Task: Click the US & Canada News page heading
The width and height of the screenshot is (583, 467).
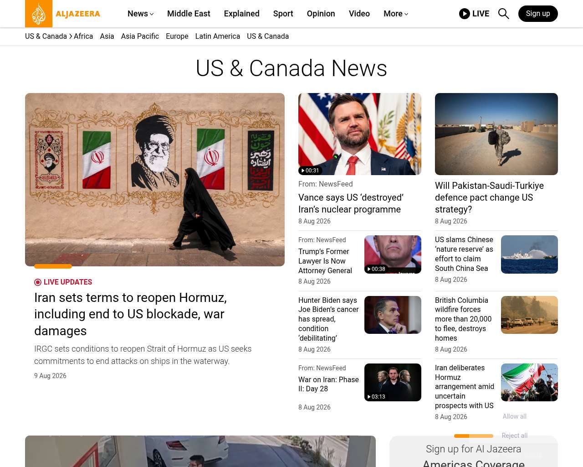Action: (291, 68)
